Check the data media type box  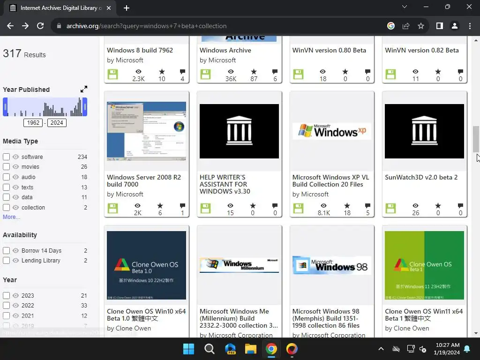click(6, 197)
